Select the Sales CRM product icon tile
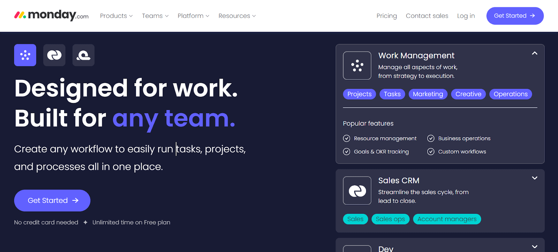The image size is (558, 252). click(54, 55)
